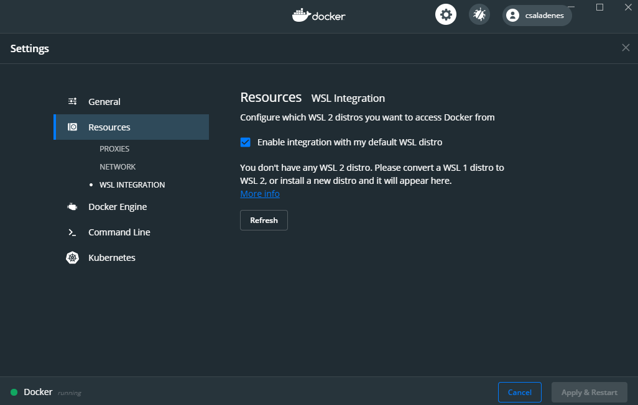Open the settings gear icon
Screen dimensions: 638x405
click(446, 15)
